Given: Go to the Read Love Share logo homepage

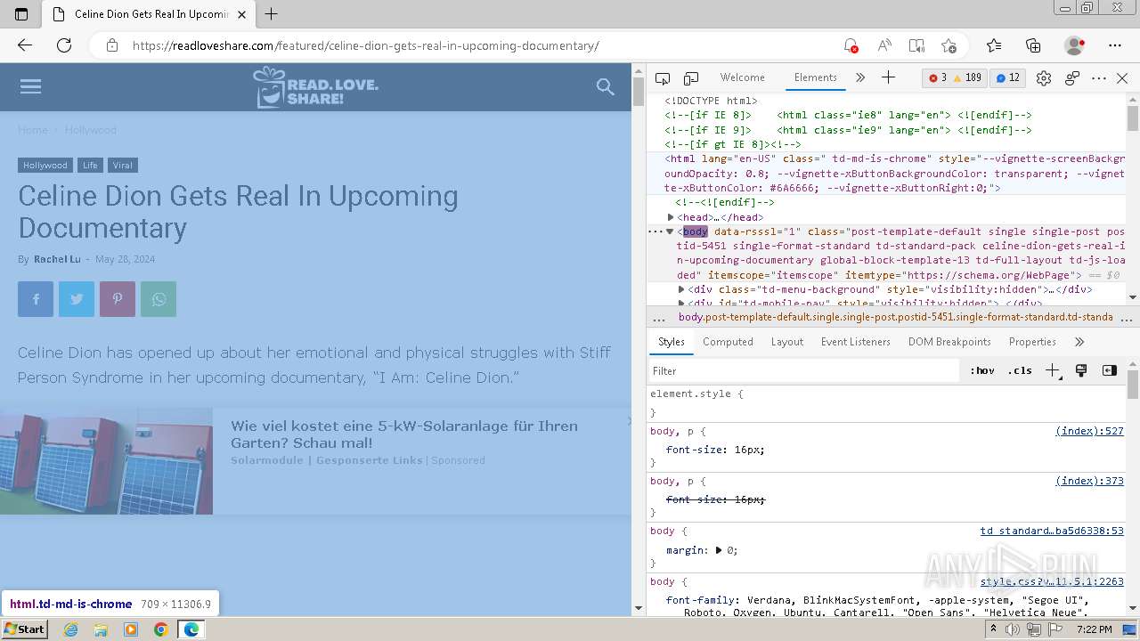Looking at the screenshot, I should [316, 86].
